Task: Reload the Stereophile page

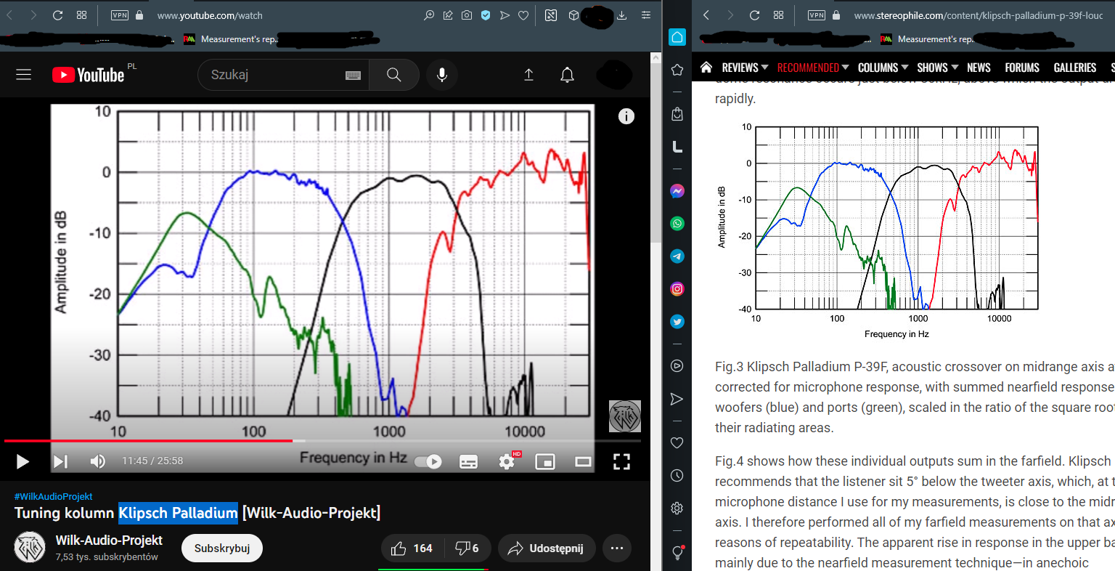Action: pyautogui.click(x=755, y=15)
